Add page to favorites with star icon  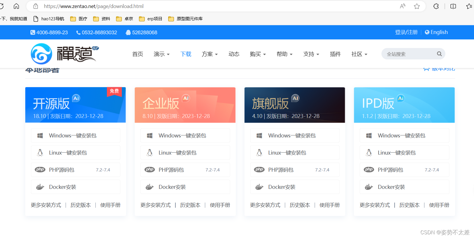417,6
